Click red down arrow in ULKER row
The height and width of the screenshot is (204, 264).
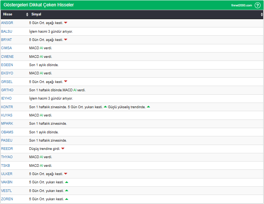point(65,174)
